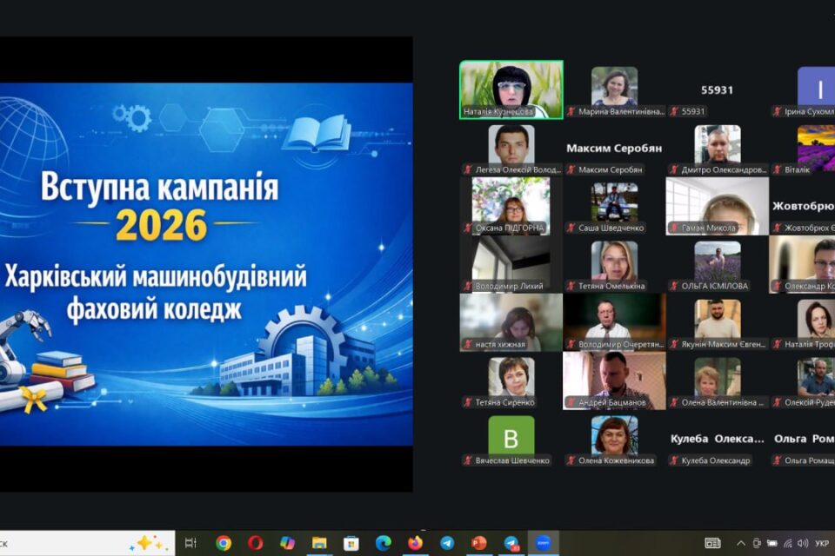Select ОЛЬГА ІСМІЛОВА's participant tile
Image resolution: width=835 pixels, height=556 pixels.
click(718, 264)
